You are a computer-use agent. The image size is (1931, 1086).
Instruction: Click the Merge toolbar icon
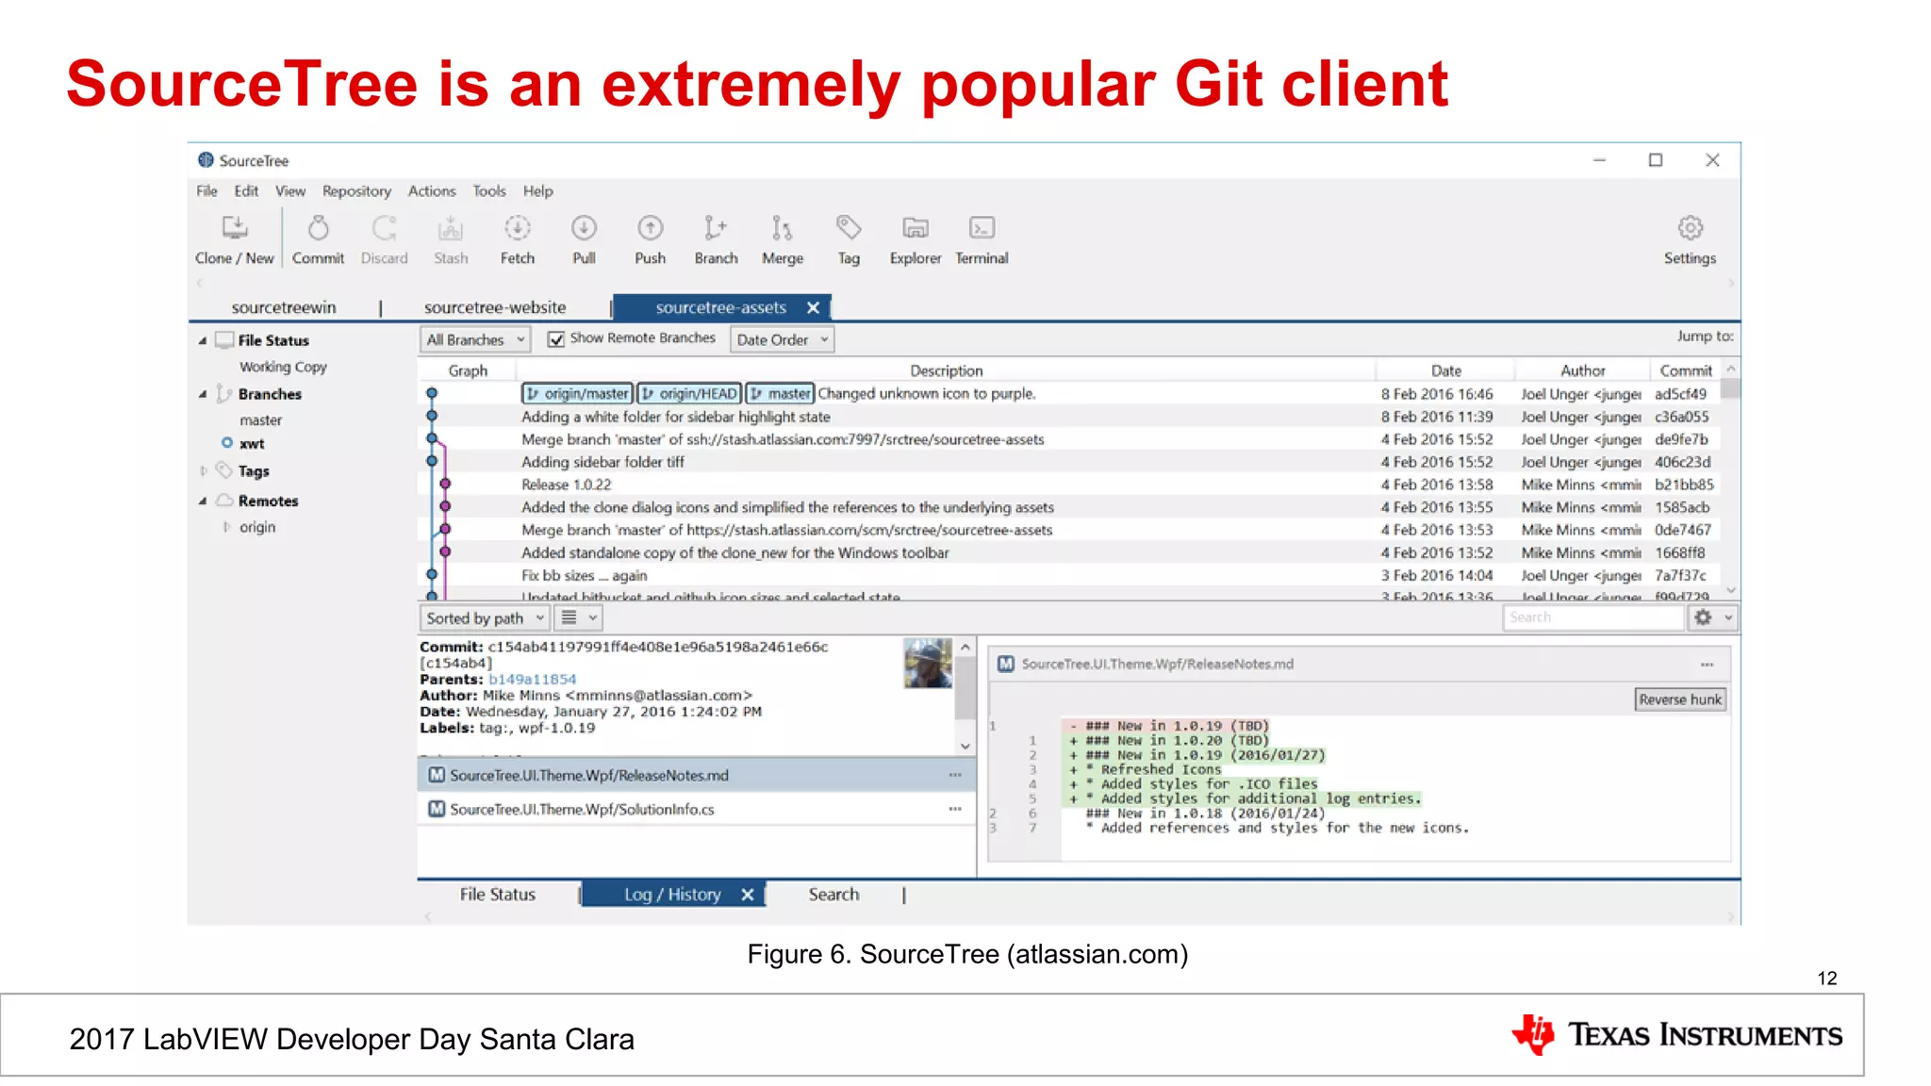(x=783, y=228)
